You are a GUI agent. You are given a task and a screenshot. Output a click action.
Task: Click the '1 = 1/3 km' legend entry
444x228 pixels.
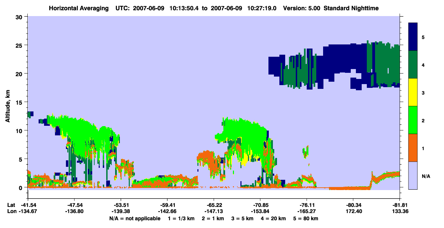pyautogui.click(x=181, y=218)
